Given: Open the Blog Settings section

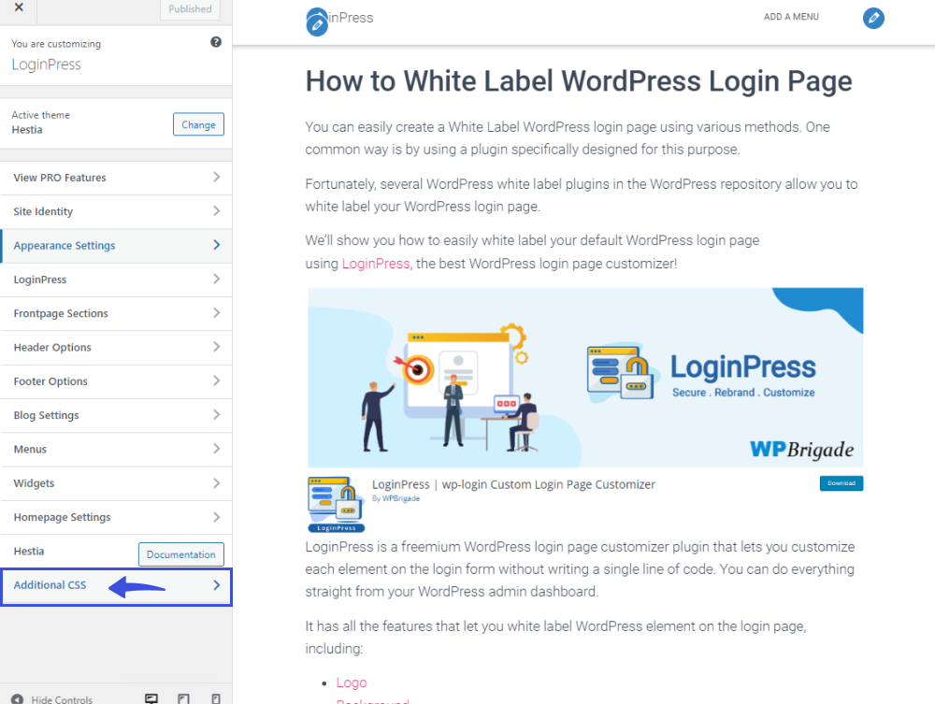Looking at the screenshot, I should 116,415.
